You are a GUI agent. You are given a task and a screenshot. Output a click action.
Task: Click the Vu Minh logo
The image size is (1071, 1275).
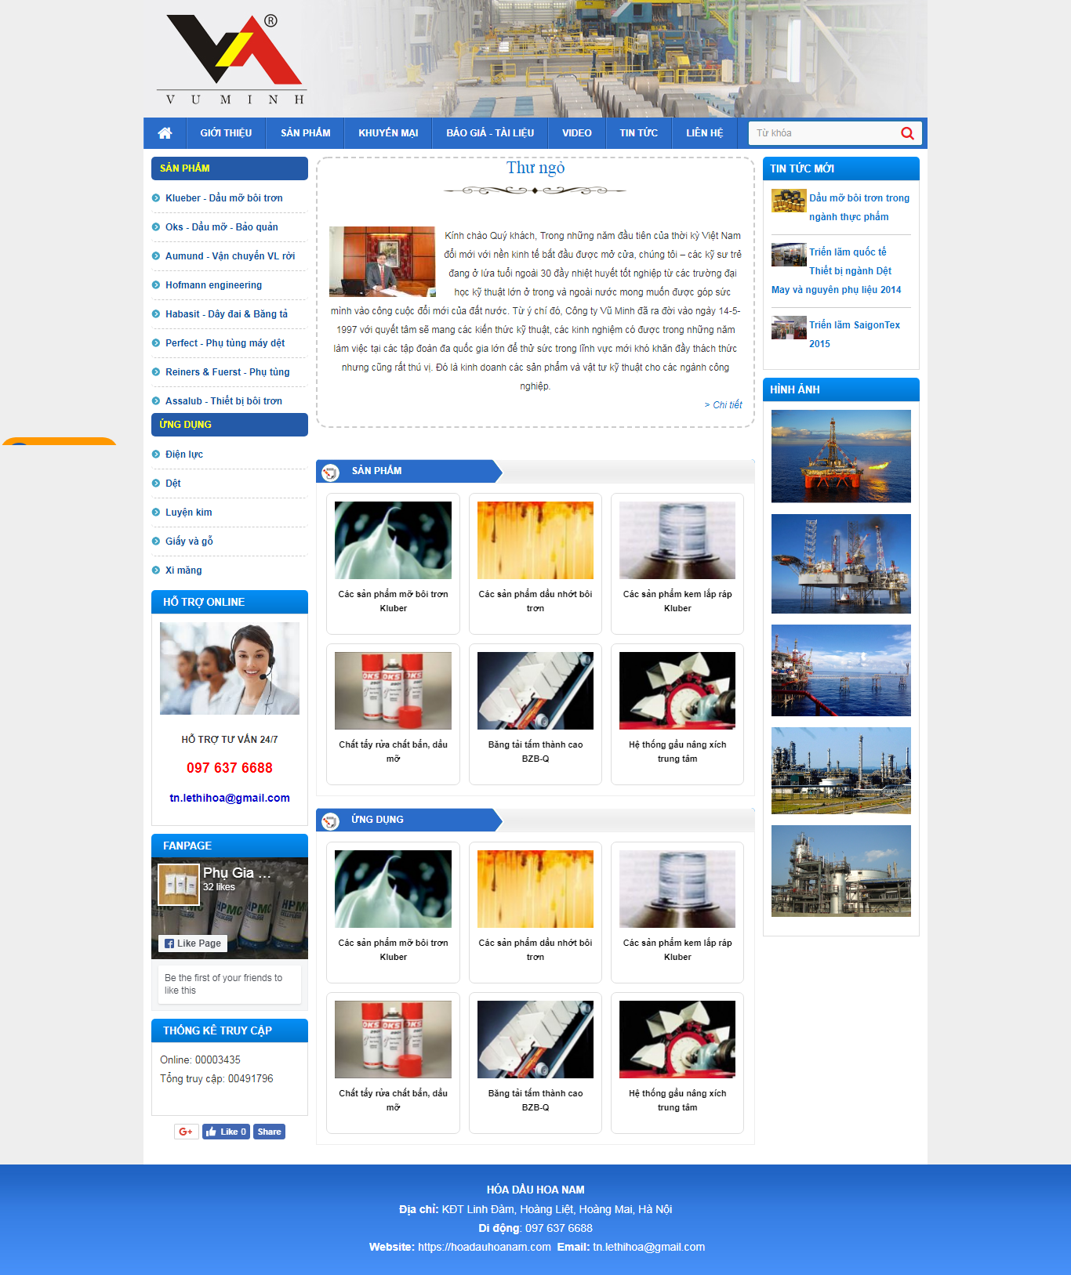click(x=233, y=60)
